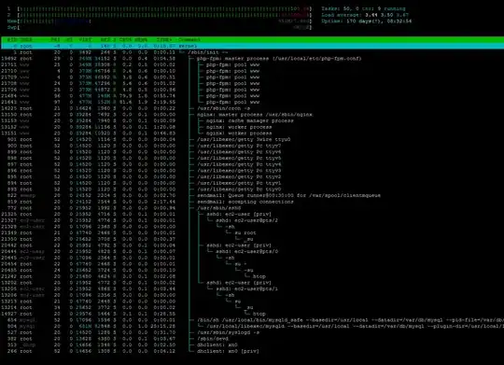
Task: Select the dhclient: xn0 [priv] row
Action: tap(252, 351)
